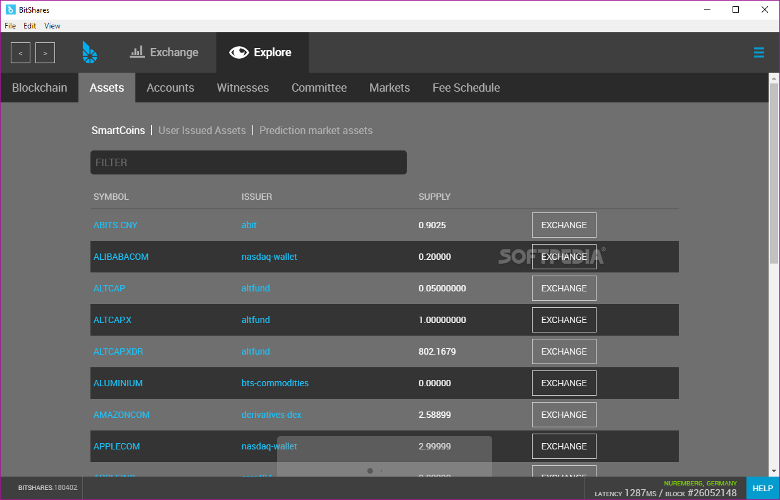Go forward with the > navigation button
Image resolution: width=780 pixels, height=500 pixels.
[x=45, y=53]
